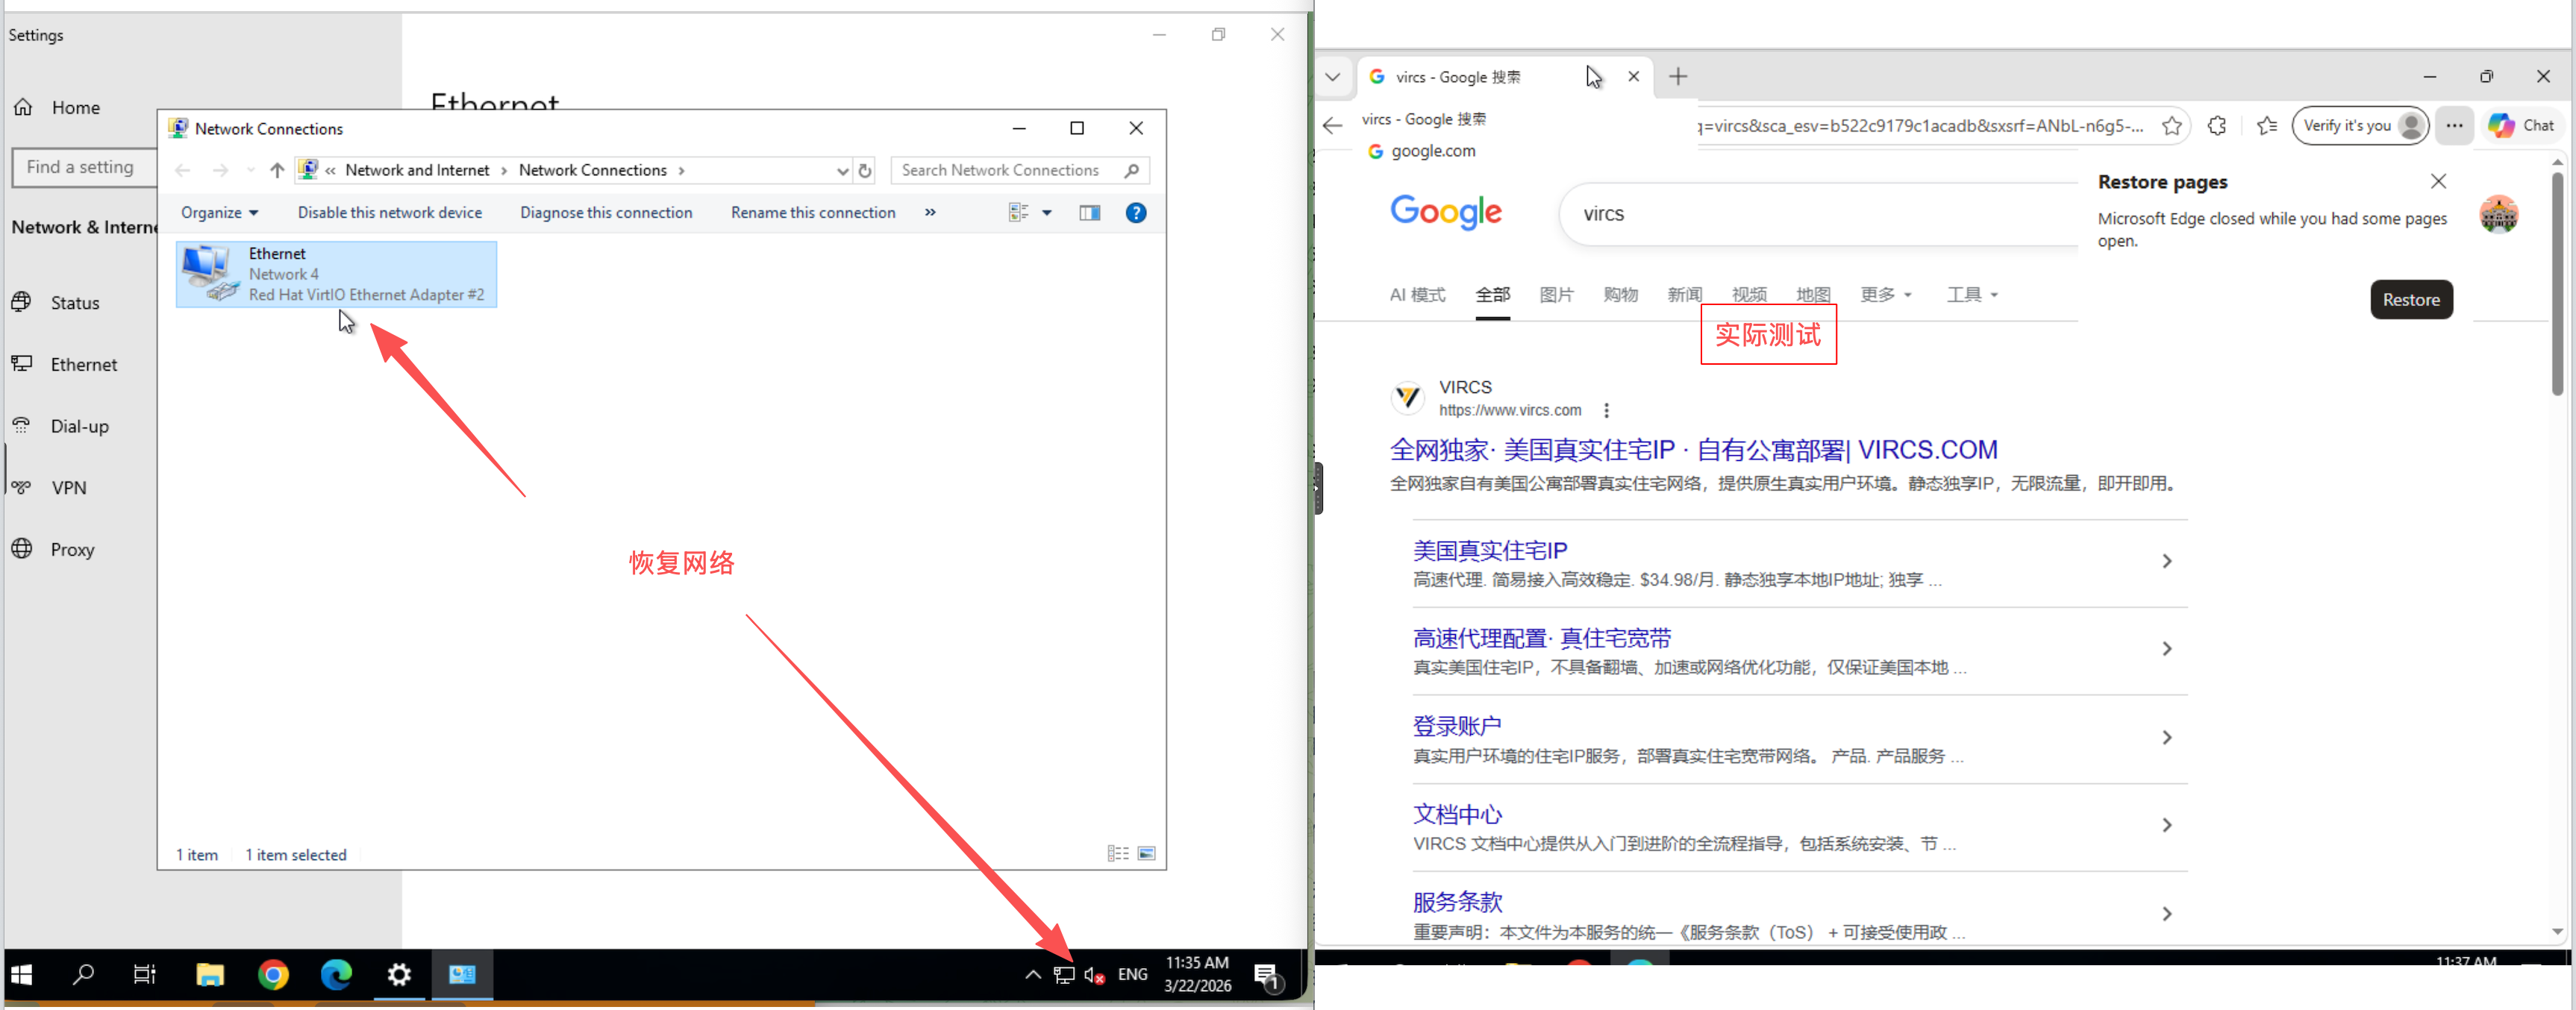This screenshot has width=2576, height=1010.
Task: Click the Change your view icon
Action: (1018, 212)
